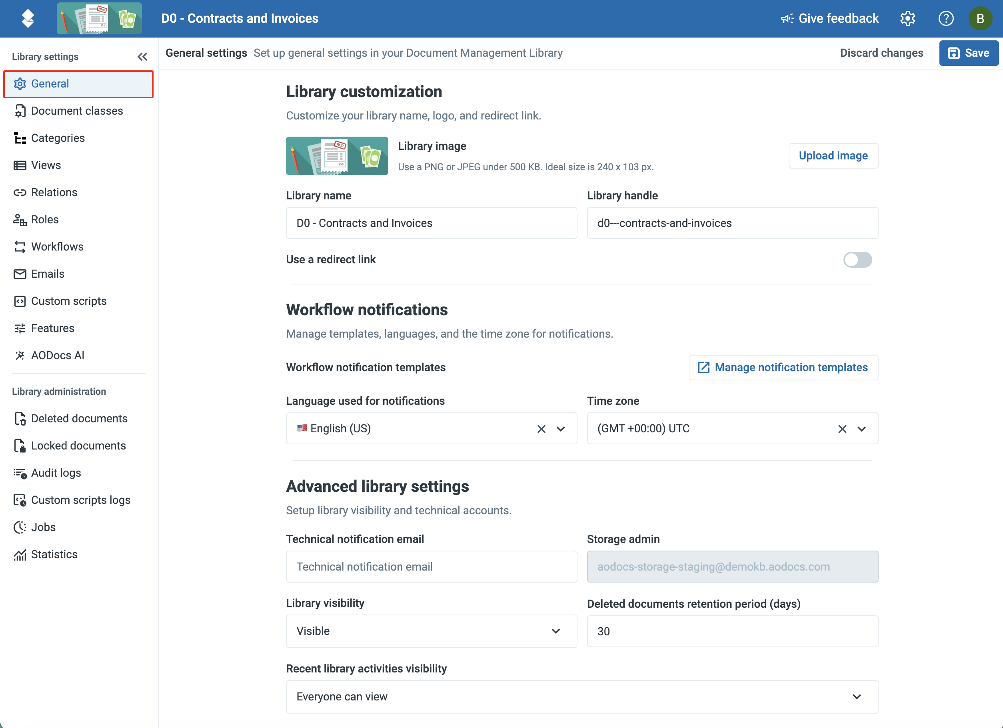This screenshot has width=1003, height=728.
Task: Click the AODocs logo icon in header
Action: tap(28, 18)
